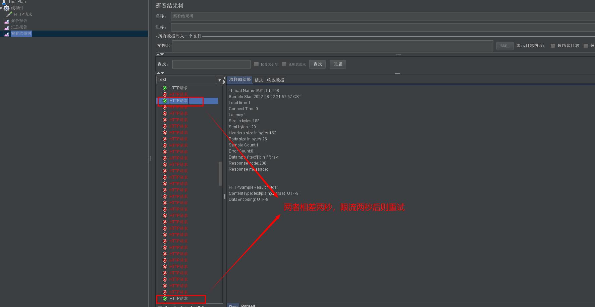Image resolution: width=595 pixels, height=307 pixels.
Task: Click the 注释 comment input field
Action: point(383,27)
